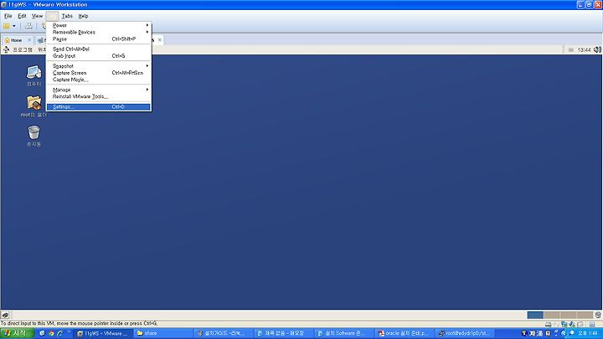This screenshot has height=339, width=603.
Task: Click the guest panel clock 13:44
Action: point(584,50)
